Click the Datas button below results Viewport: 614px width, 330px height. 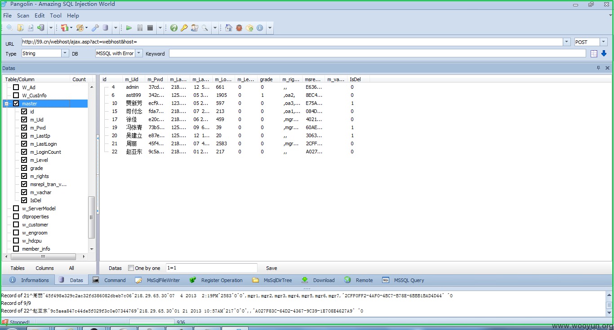[x=115, y=268]
